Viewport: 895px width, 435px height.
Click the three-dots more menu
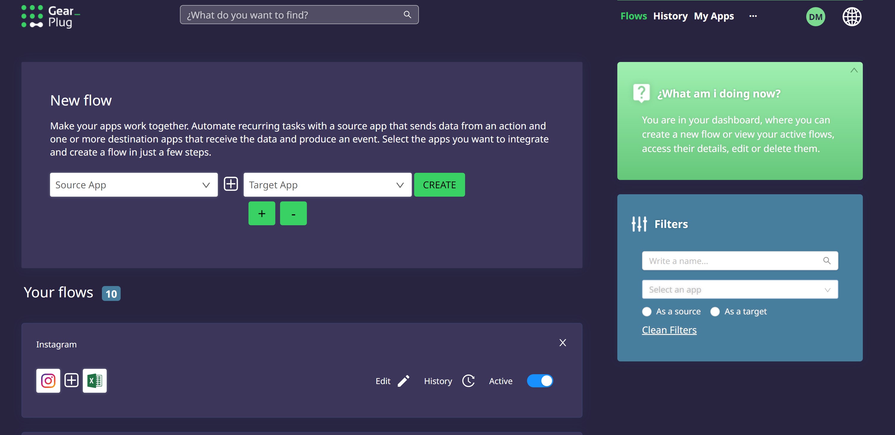point(753,16)
